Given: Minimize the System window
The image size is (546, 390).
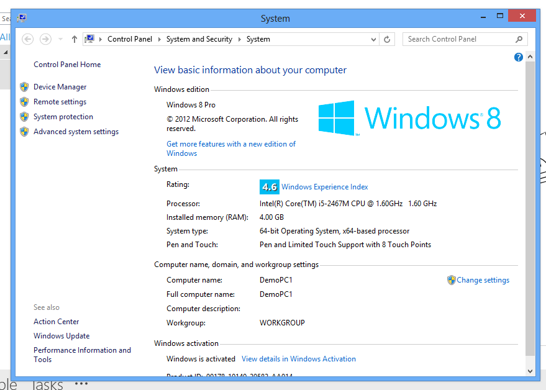Looking at the screenshot, I should tap(483, 17).
